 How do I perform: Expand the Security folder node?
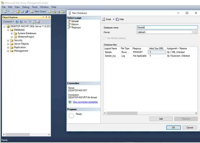(x=8, y=41)
